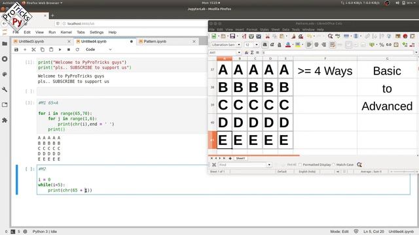Enable the Formatted Display checkbox

(x=300, y=164)
